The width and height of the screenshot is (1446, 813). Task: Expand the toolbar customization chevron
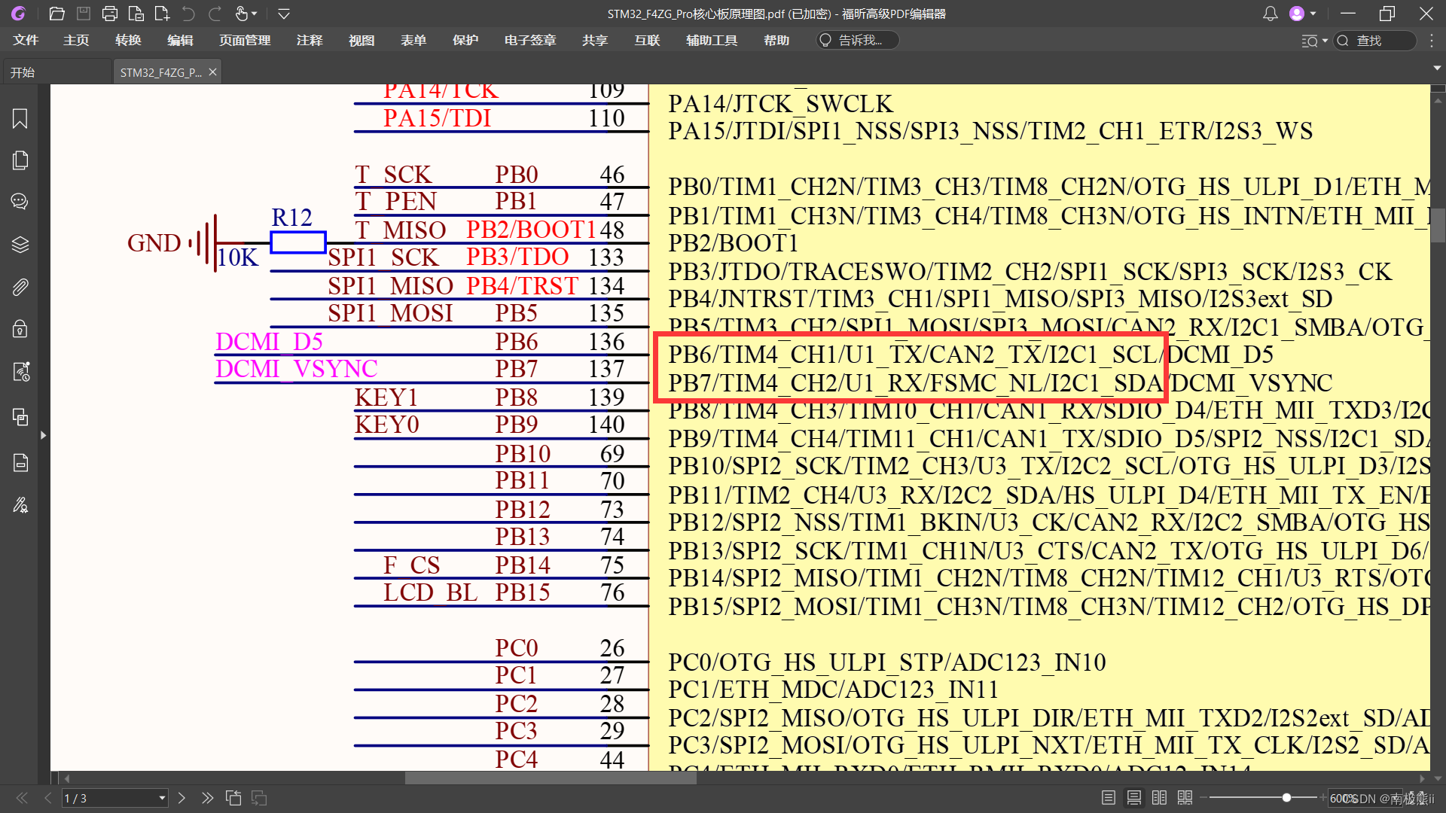[x=284, y=14]
